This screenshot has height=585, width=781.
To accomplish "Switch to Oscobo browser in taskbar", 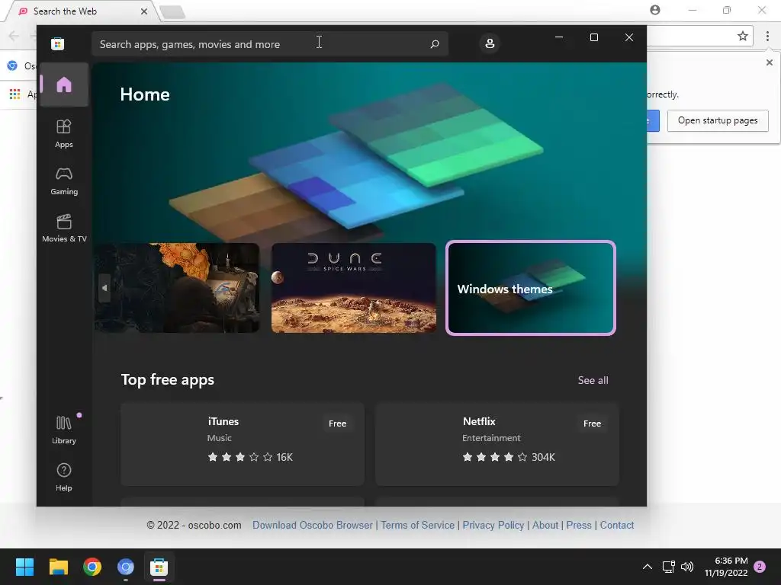I will tap(126, 567).
